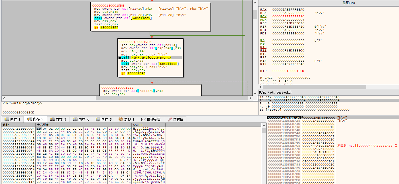This screenshot has height=184, width=399.
Task: Select the R14 register label
Action: [263, 61]
